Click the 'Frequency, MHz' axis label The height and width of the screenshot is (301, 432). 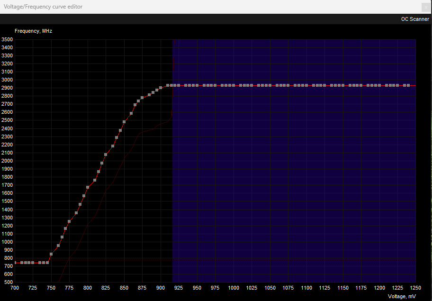coord(33,31)
